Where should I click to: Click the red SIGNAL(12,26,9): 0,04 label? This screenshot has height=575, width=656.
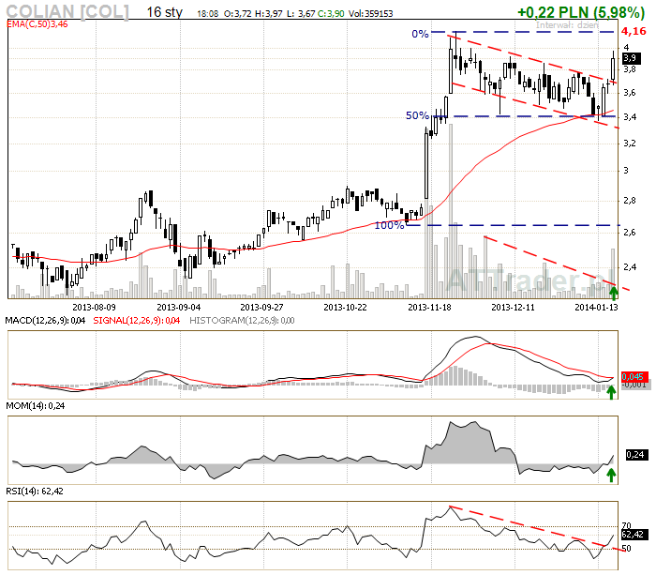(x=137, y=321)
